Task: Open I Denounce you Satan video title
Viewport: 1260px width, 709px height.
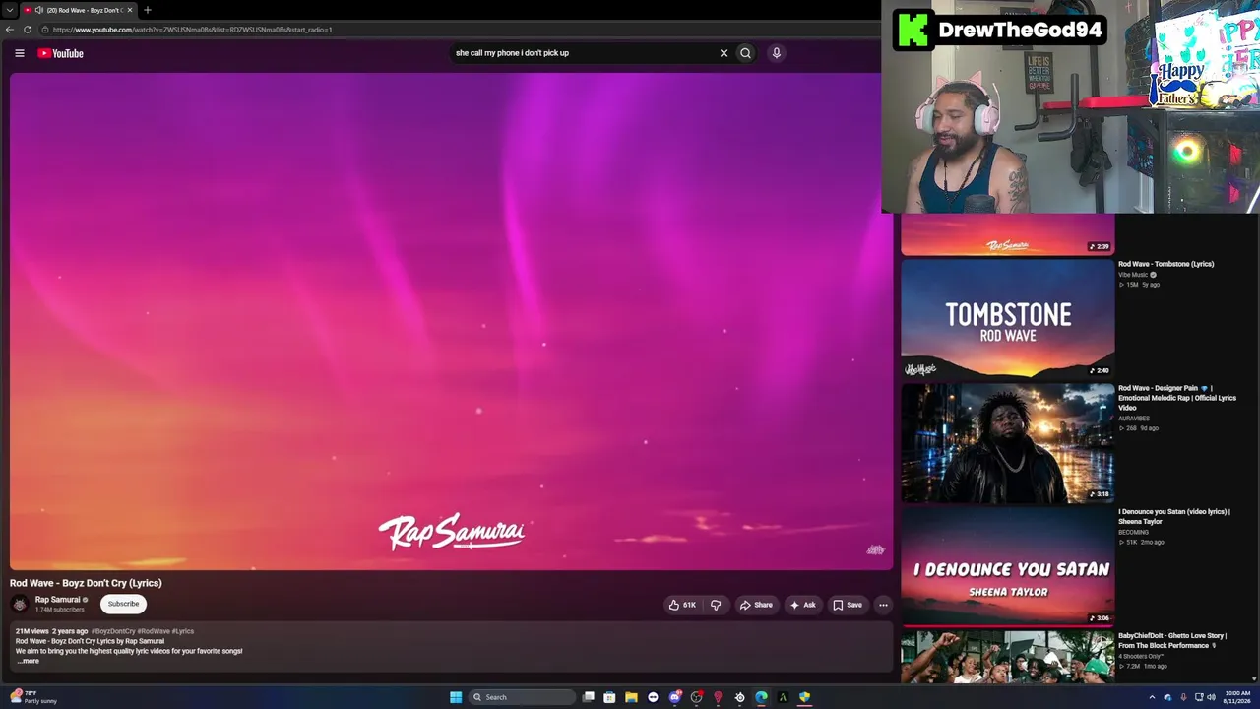Action: [x=1174, y=517]
